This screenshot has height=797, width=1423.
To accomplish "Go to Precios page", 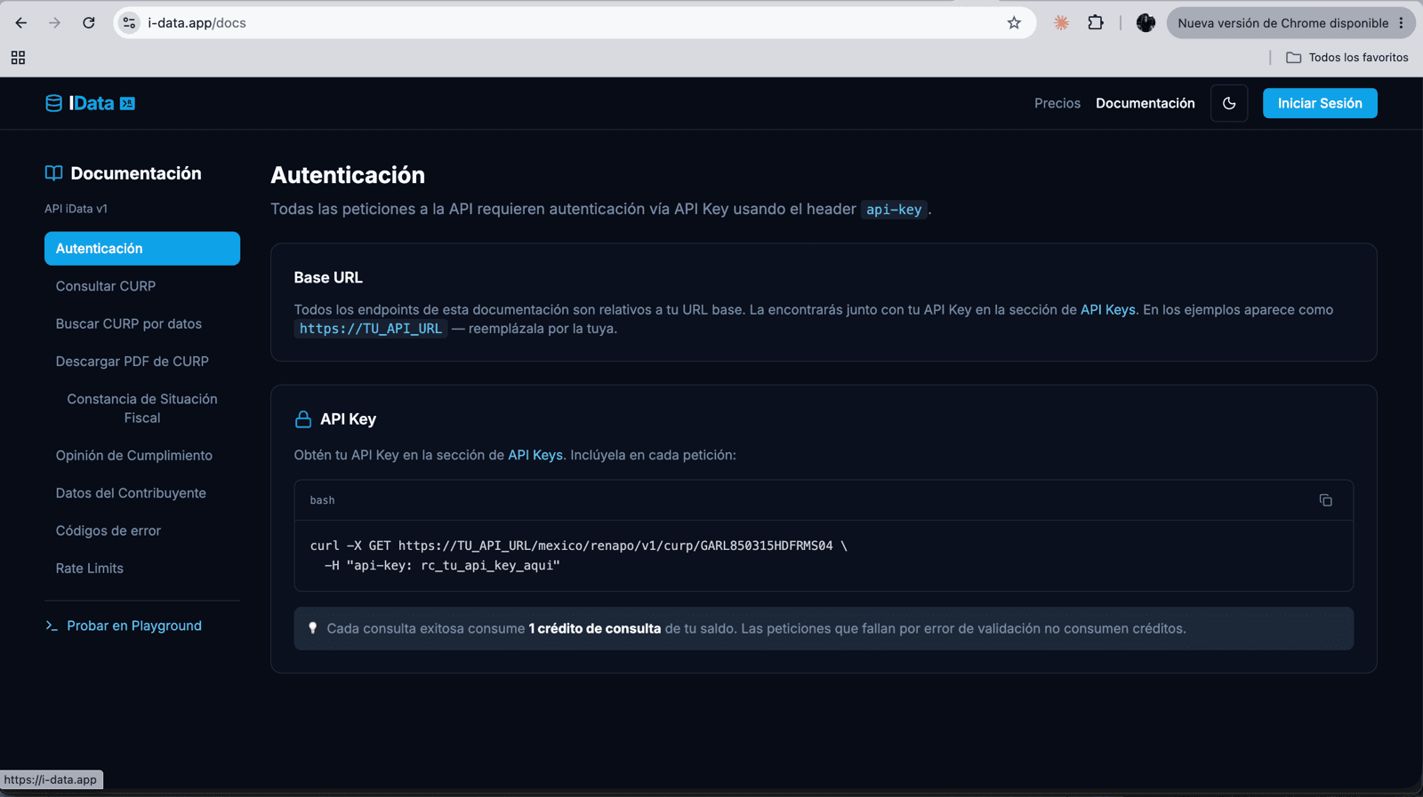I will point(1057,103).
